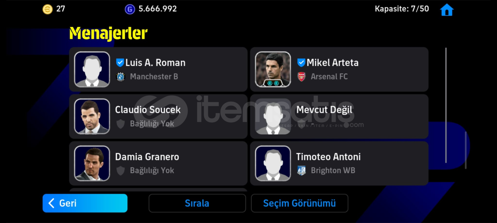Viewport: 497px width, 223px height.
Task: Toggle the checkmark next to Luis A. Roman
Action: coord(120,63)
